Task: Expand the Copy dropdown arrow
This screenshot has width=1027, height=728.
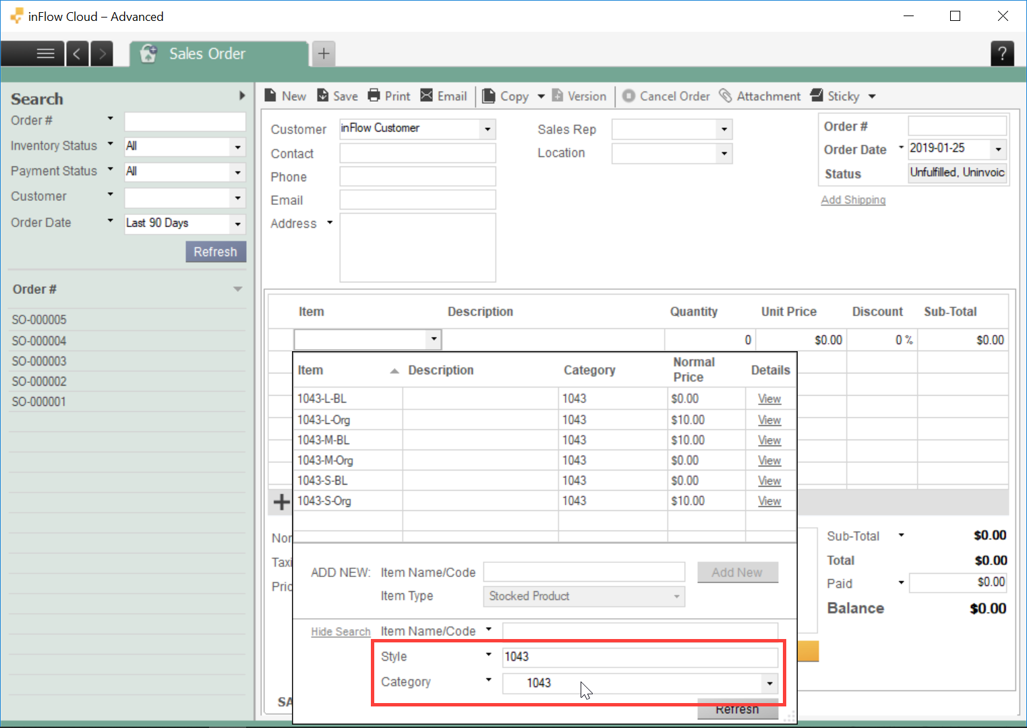Action: (541, 96)
